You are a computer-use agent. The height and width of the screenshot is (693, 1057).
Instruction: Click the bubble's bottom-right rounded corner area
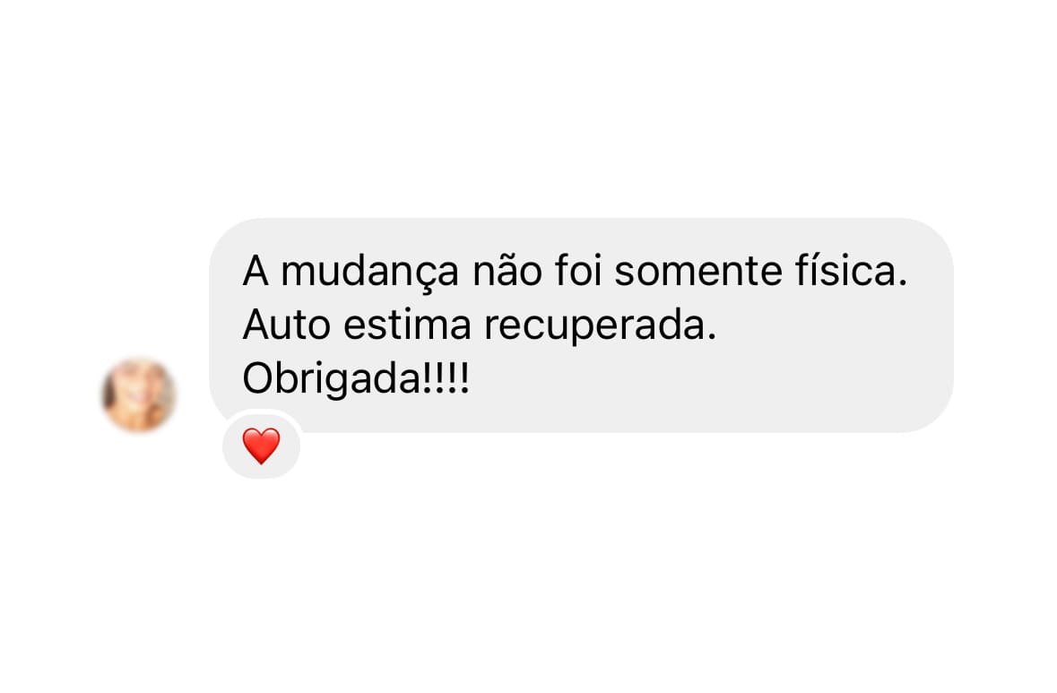pos(933,412)
